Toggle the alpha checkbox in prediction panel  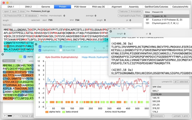tap(25, 57)
